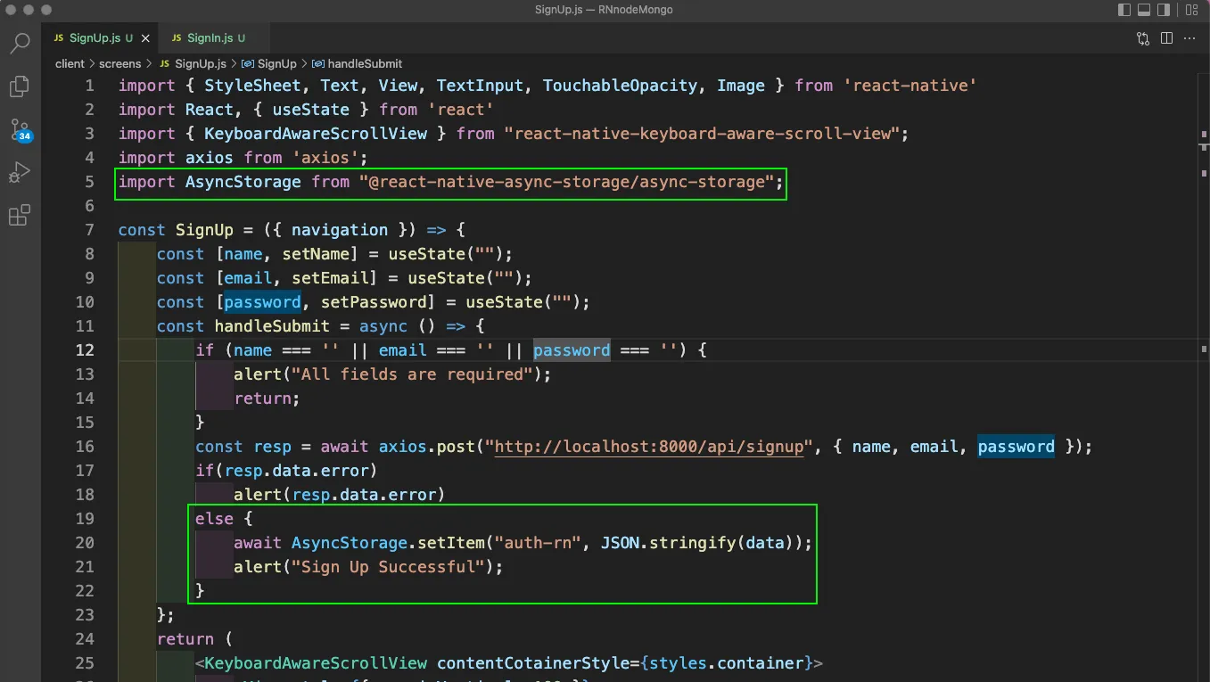Open the handleSubmit symbol breadcrumb

pos(357,63)
